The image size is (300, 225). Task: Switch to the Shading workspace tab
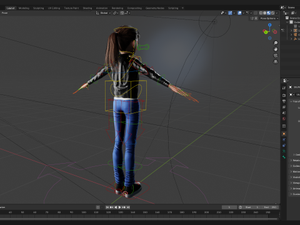(87, 8)
